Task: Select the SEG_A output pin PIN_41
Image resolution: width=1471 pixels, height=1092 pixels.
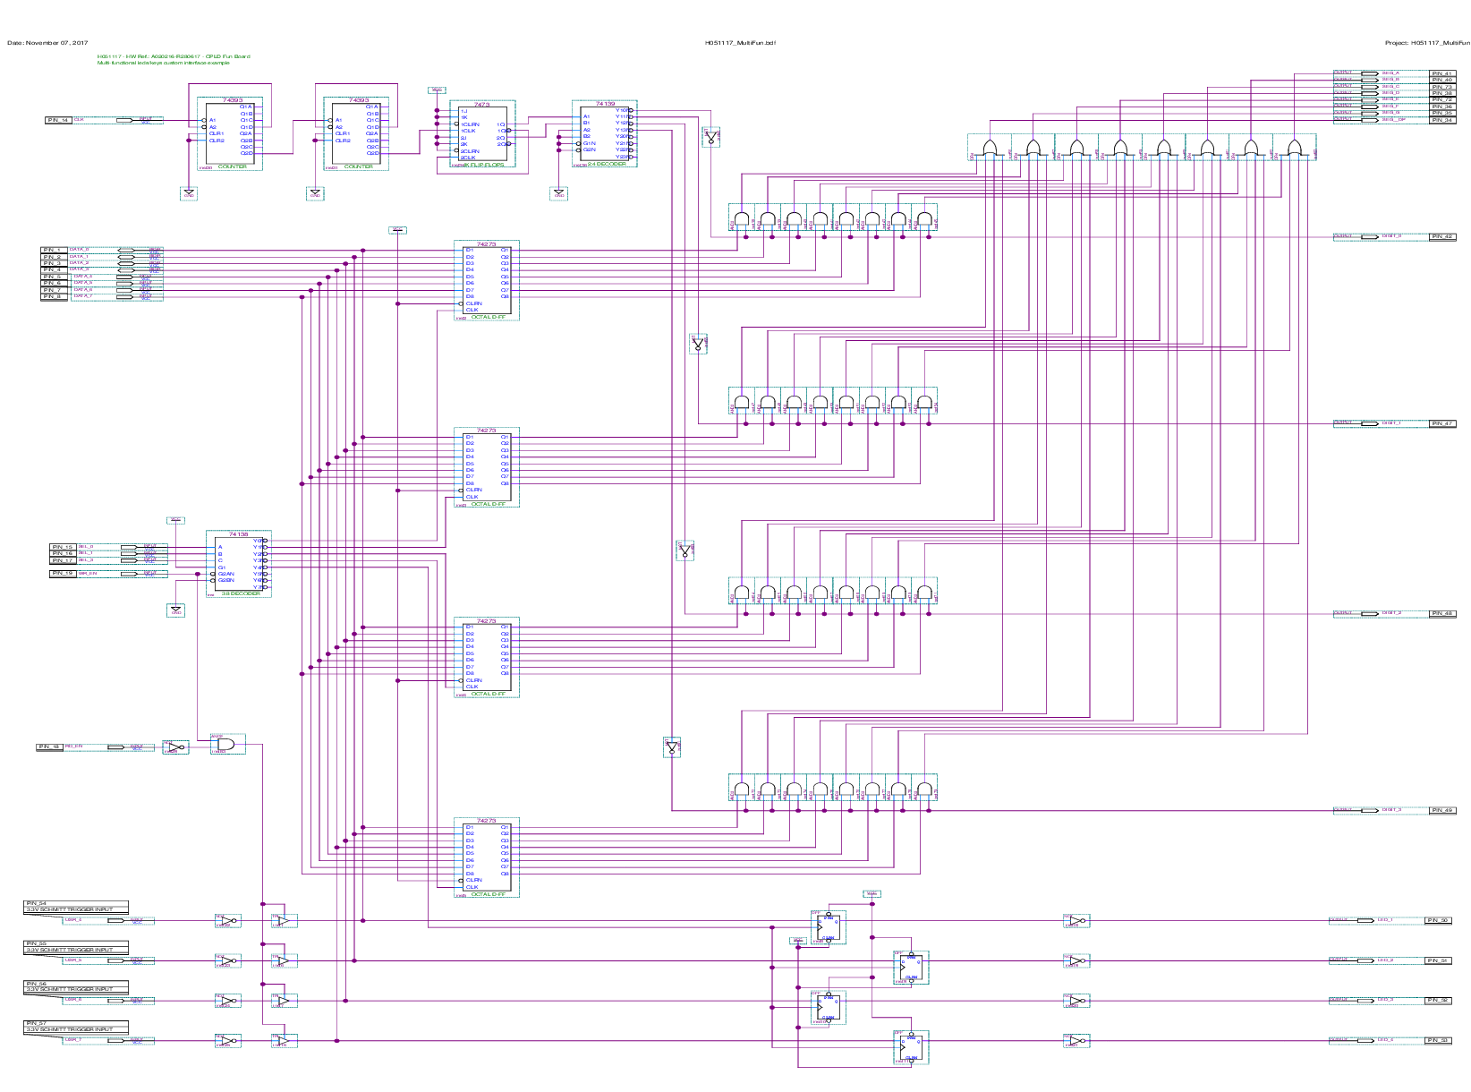Action: coord(1441,73)
